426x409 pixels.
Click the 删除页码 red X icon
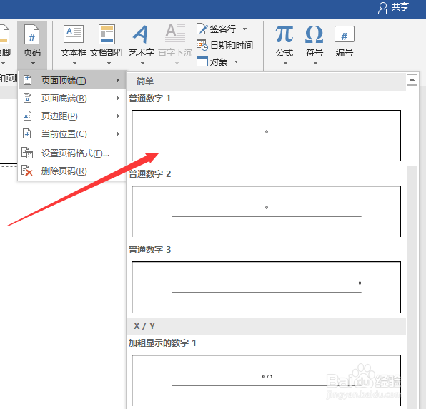[x=27, y=171]
